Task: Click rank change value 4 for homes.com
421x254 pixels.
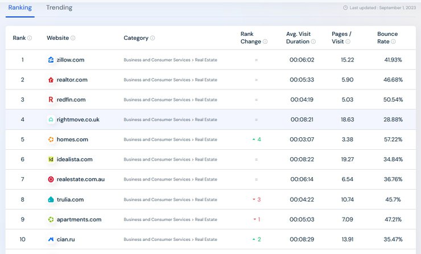Action: [x=259, y=139]
